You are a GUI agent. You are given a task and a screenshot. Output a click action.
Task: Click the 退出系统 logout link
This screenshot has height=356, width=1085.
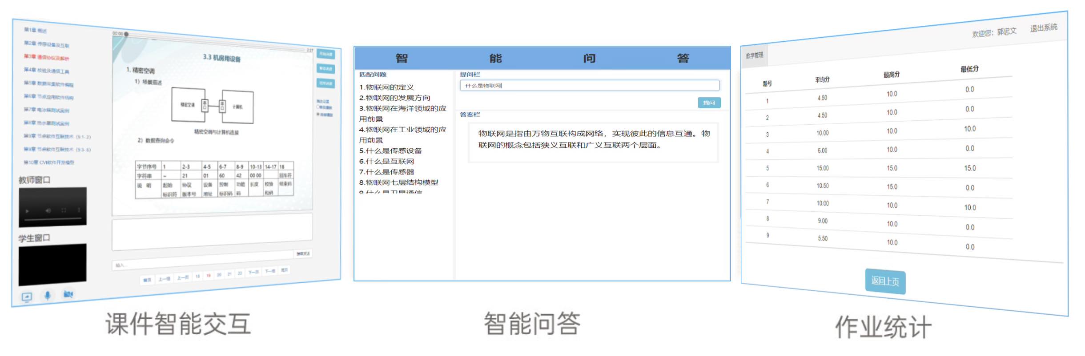point(1043,28)
